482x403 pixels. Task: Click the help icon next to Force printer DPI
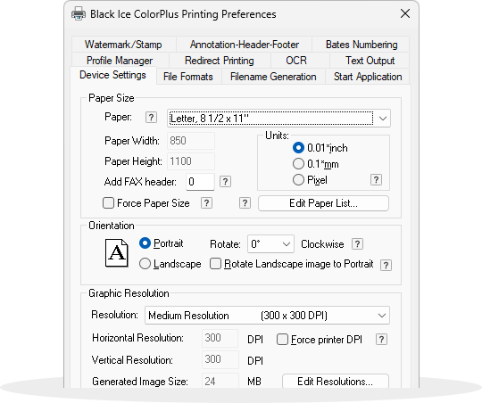coord(381,340)
